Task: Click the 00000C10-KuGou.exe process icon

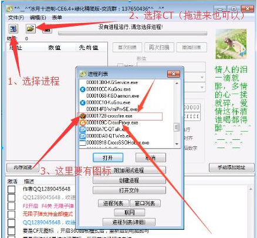Action: click(83, 103)
